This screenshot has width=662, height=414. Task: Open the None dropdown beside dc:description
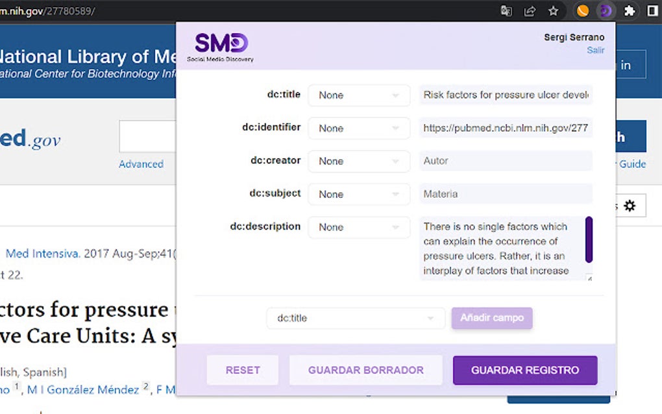point(358,227)
